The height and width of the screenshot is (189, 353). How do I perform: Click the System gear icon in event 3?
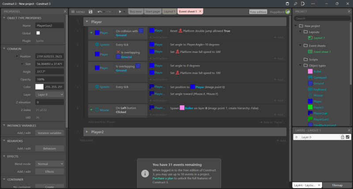click(x=97, y=44)
